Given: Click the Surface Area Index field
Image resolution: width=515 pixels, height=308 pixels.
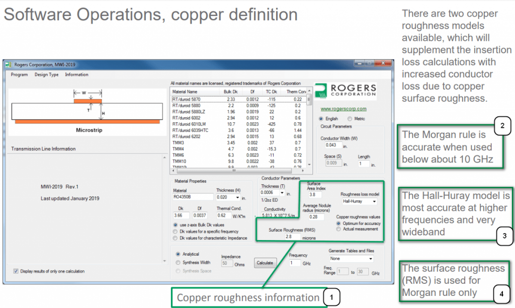Looking at the screenshot, I should pos(315,195).
